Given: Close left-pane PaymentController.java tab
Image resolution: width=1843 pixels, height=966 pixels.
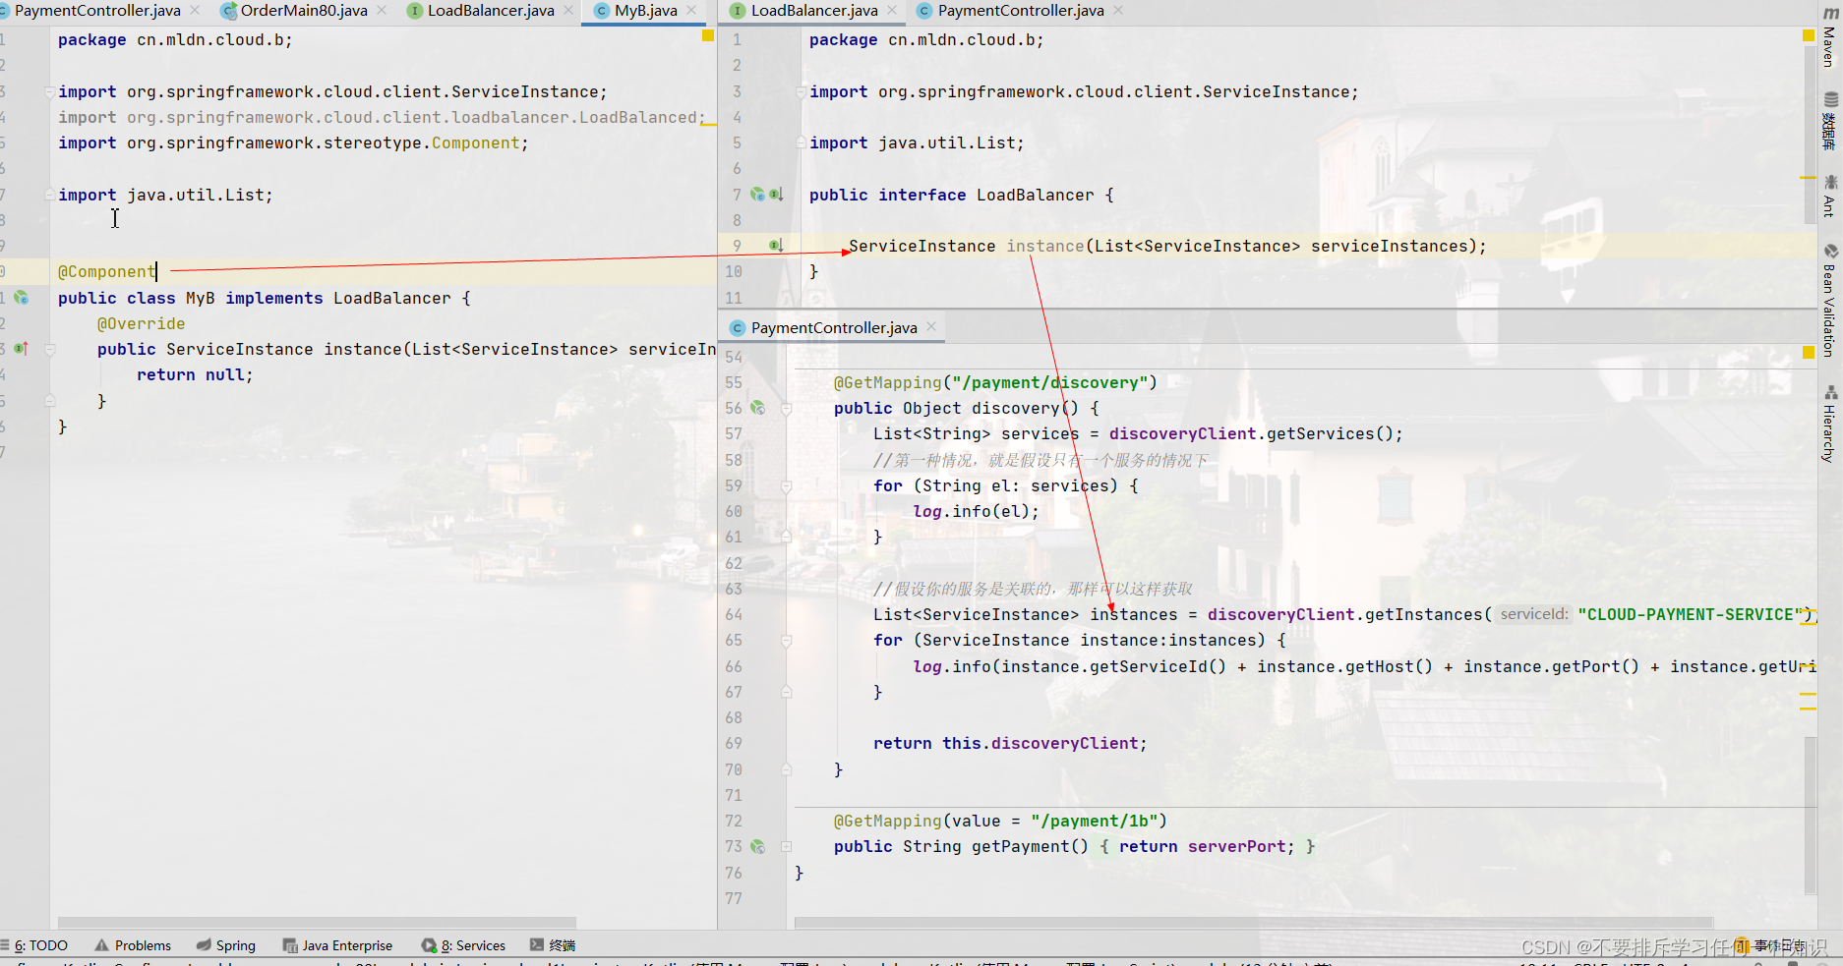Looking at the screenshot, I should (x=195, y=10).
